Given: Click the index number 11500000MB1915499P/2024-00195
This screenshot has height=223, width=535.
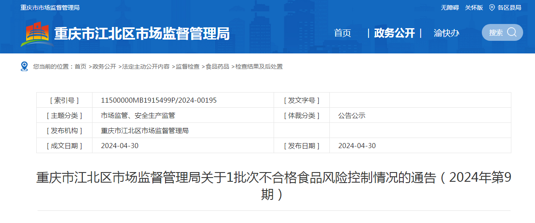Looking at the screenshot, I should (159, 100).
